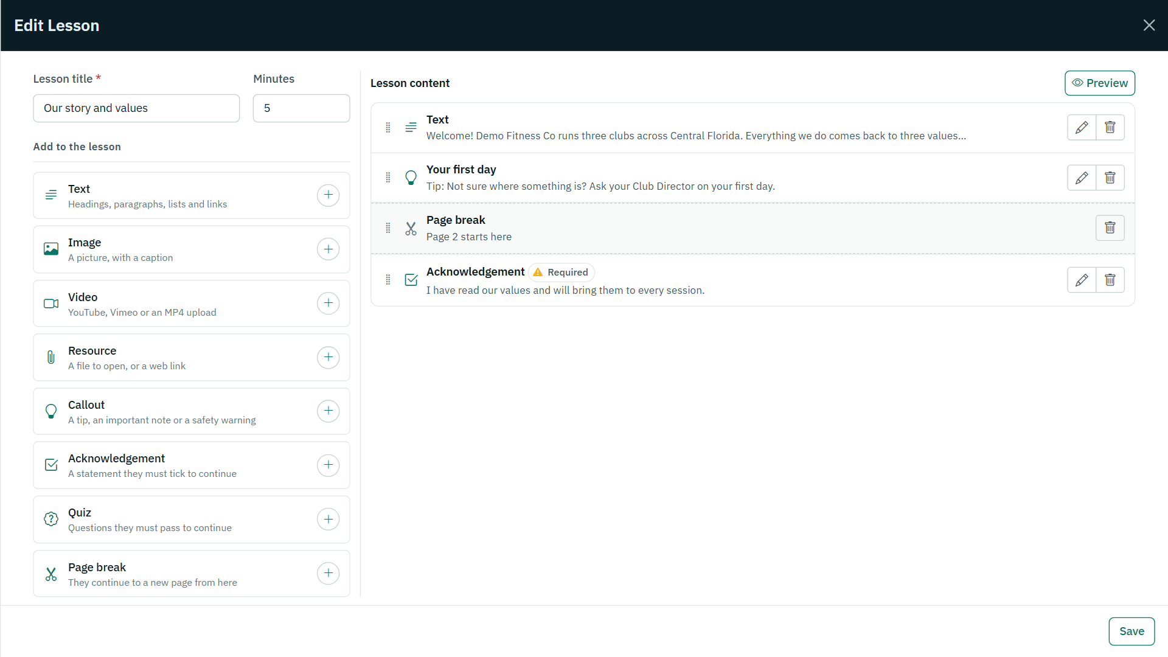1168x657 pixels.
Task: Click 'They continue to a new page from here'
Action: [x=153, y=583]
